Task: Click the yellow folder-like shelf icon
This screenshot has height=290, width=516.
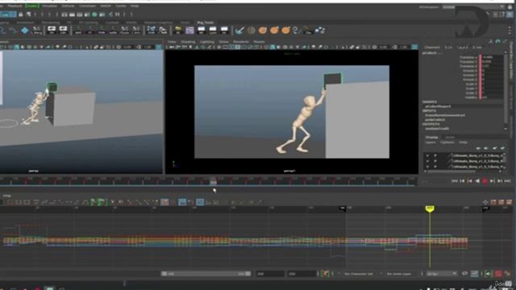Action: (178, 31)
